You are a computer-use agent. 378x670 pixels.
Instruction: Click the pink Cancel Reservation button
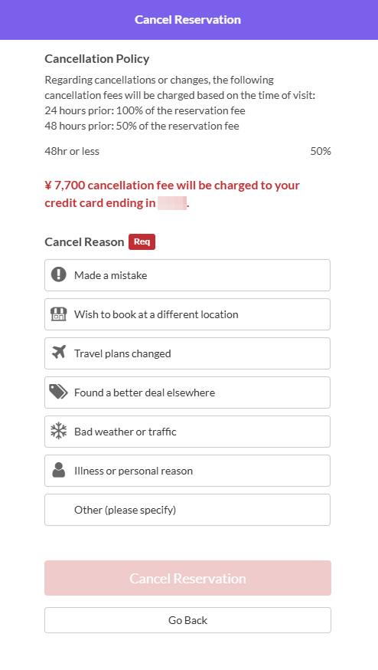[187, 578]
